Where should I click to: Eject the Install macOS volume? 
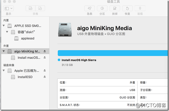45,58
